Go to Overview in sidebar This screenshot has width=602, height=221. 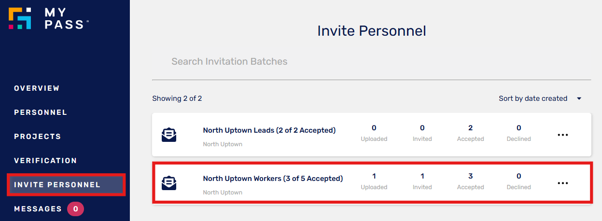pos(37,88)
